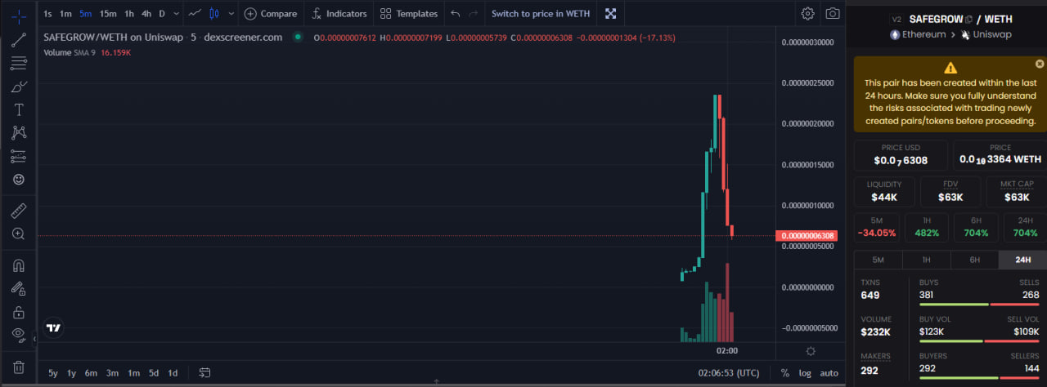Switch stats to the 5M tab
This screenshot has height=387, width=1047.
click(878, 260)
